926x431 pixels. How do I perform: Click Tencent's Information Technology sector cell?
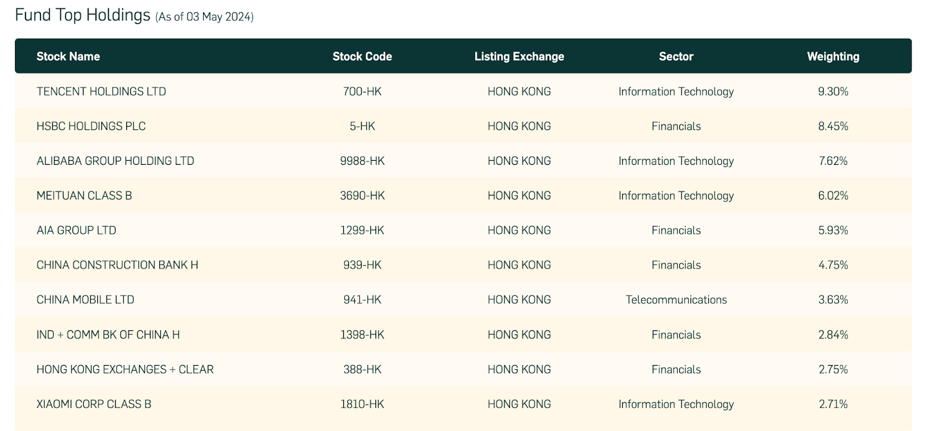click(676, 91)
